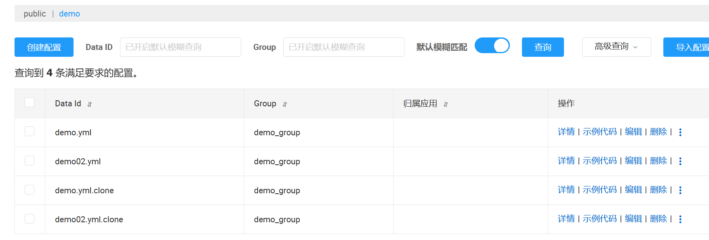Click three-dot menu for demo.yml.clone row
Screen dimensions: 709x240
tap(680, 190)
